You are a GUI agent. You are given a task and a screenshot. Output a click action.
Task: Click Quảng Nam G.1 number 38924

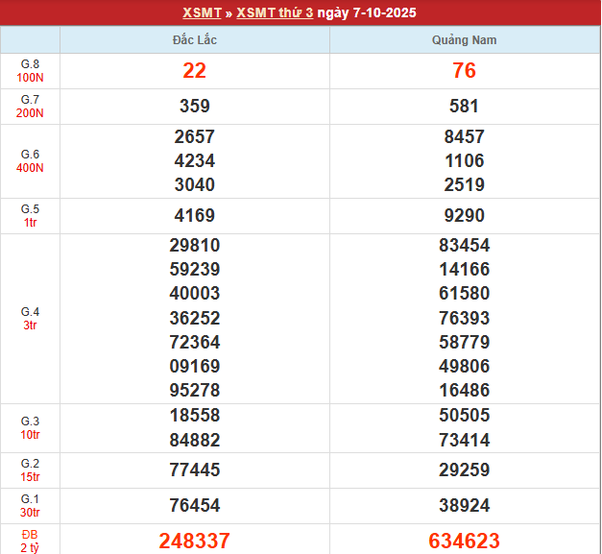[465, 505]
